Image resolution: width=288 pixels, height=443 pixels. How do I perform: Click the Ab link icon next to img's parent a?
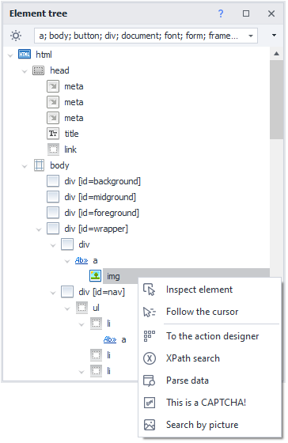81,260
